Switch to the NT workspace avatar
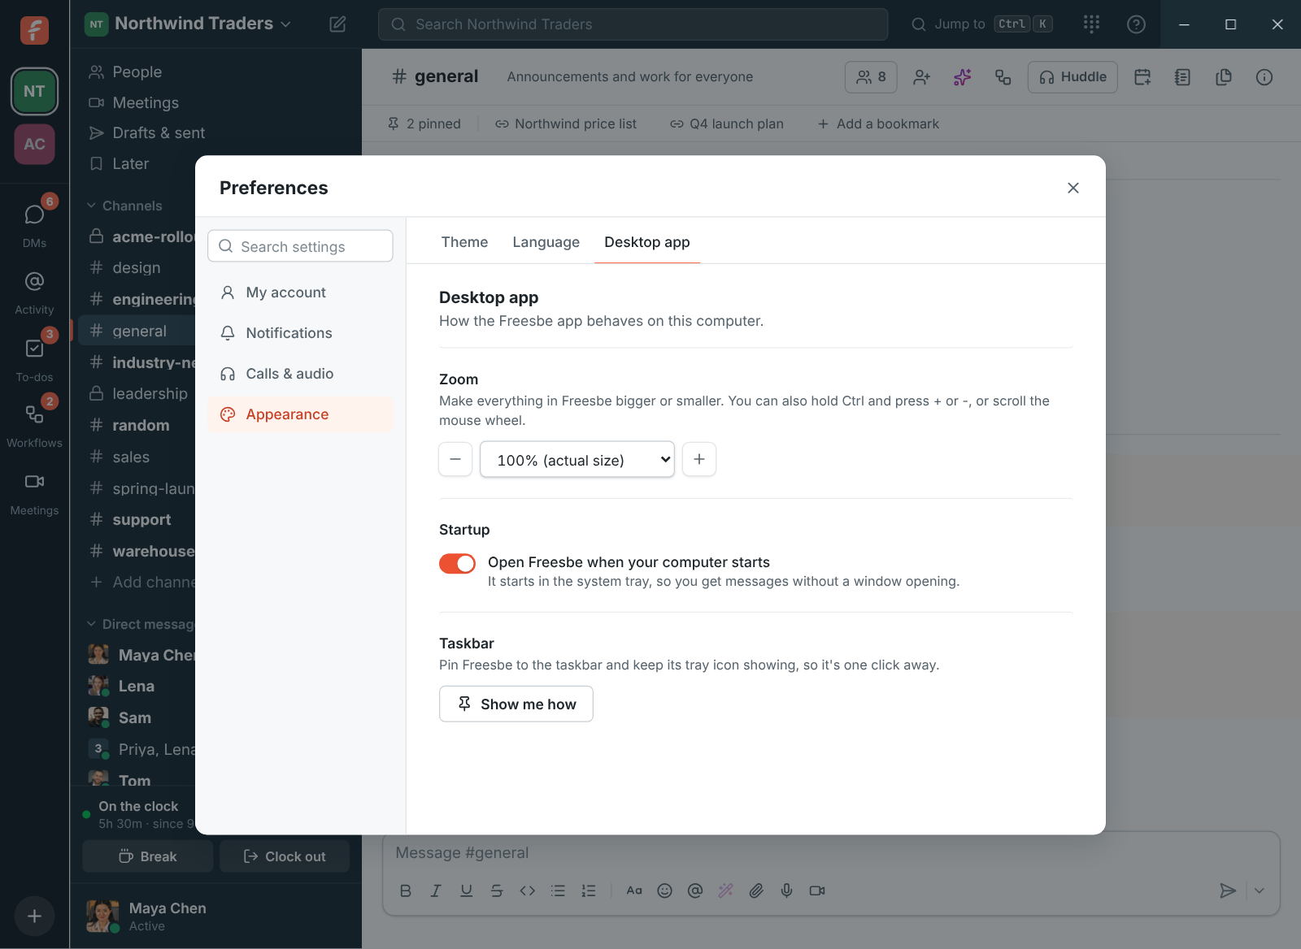Viewport: 1301px width, 949px height. pos(34,91)
